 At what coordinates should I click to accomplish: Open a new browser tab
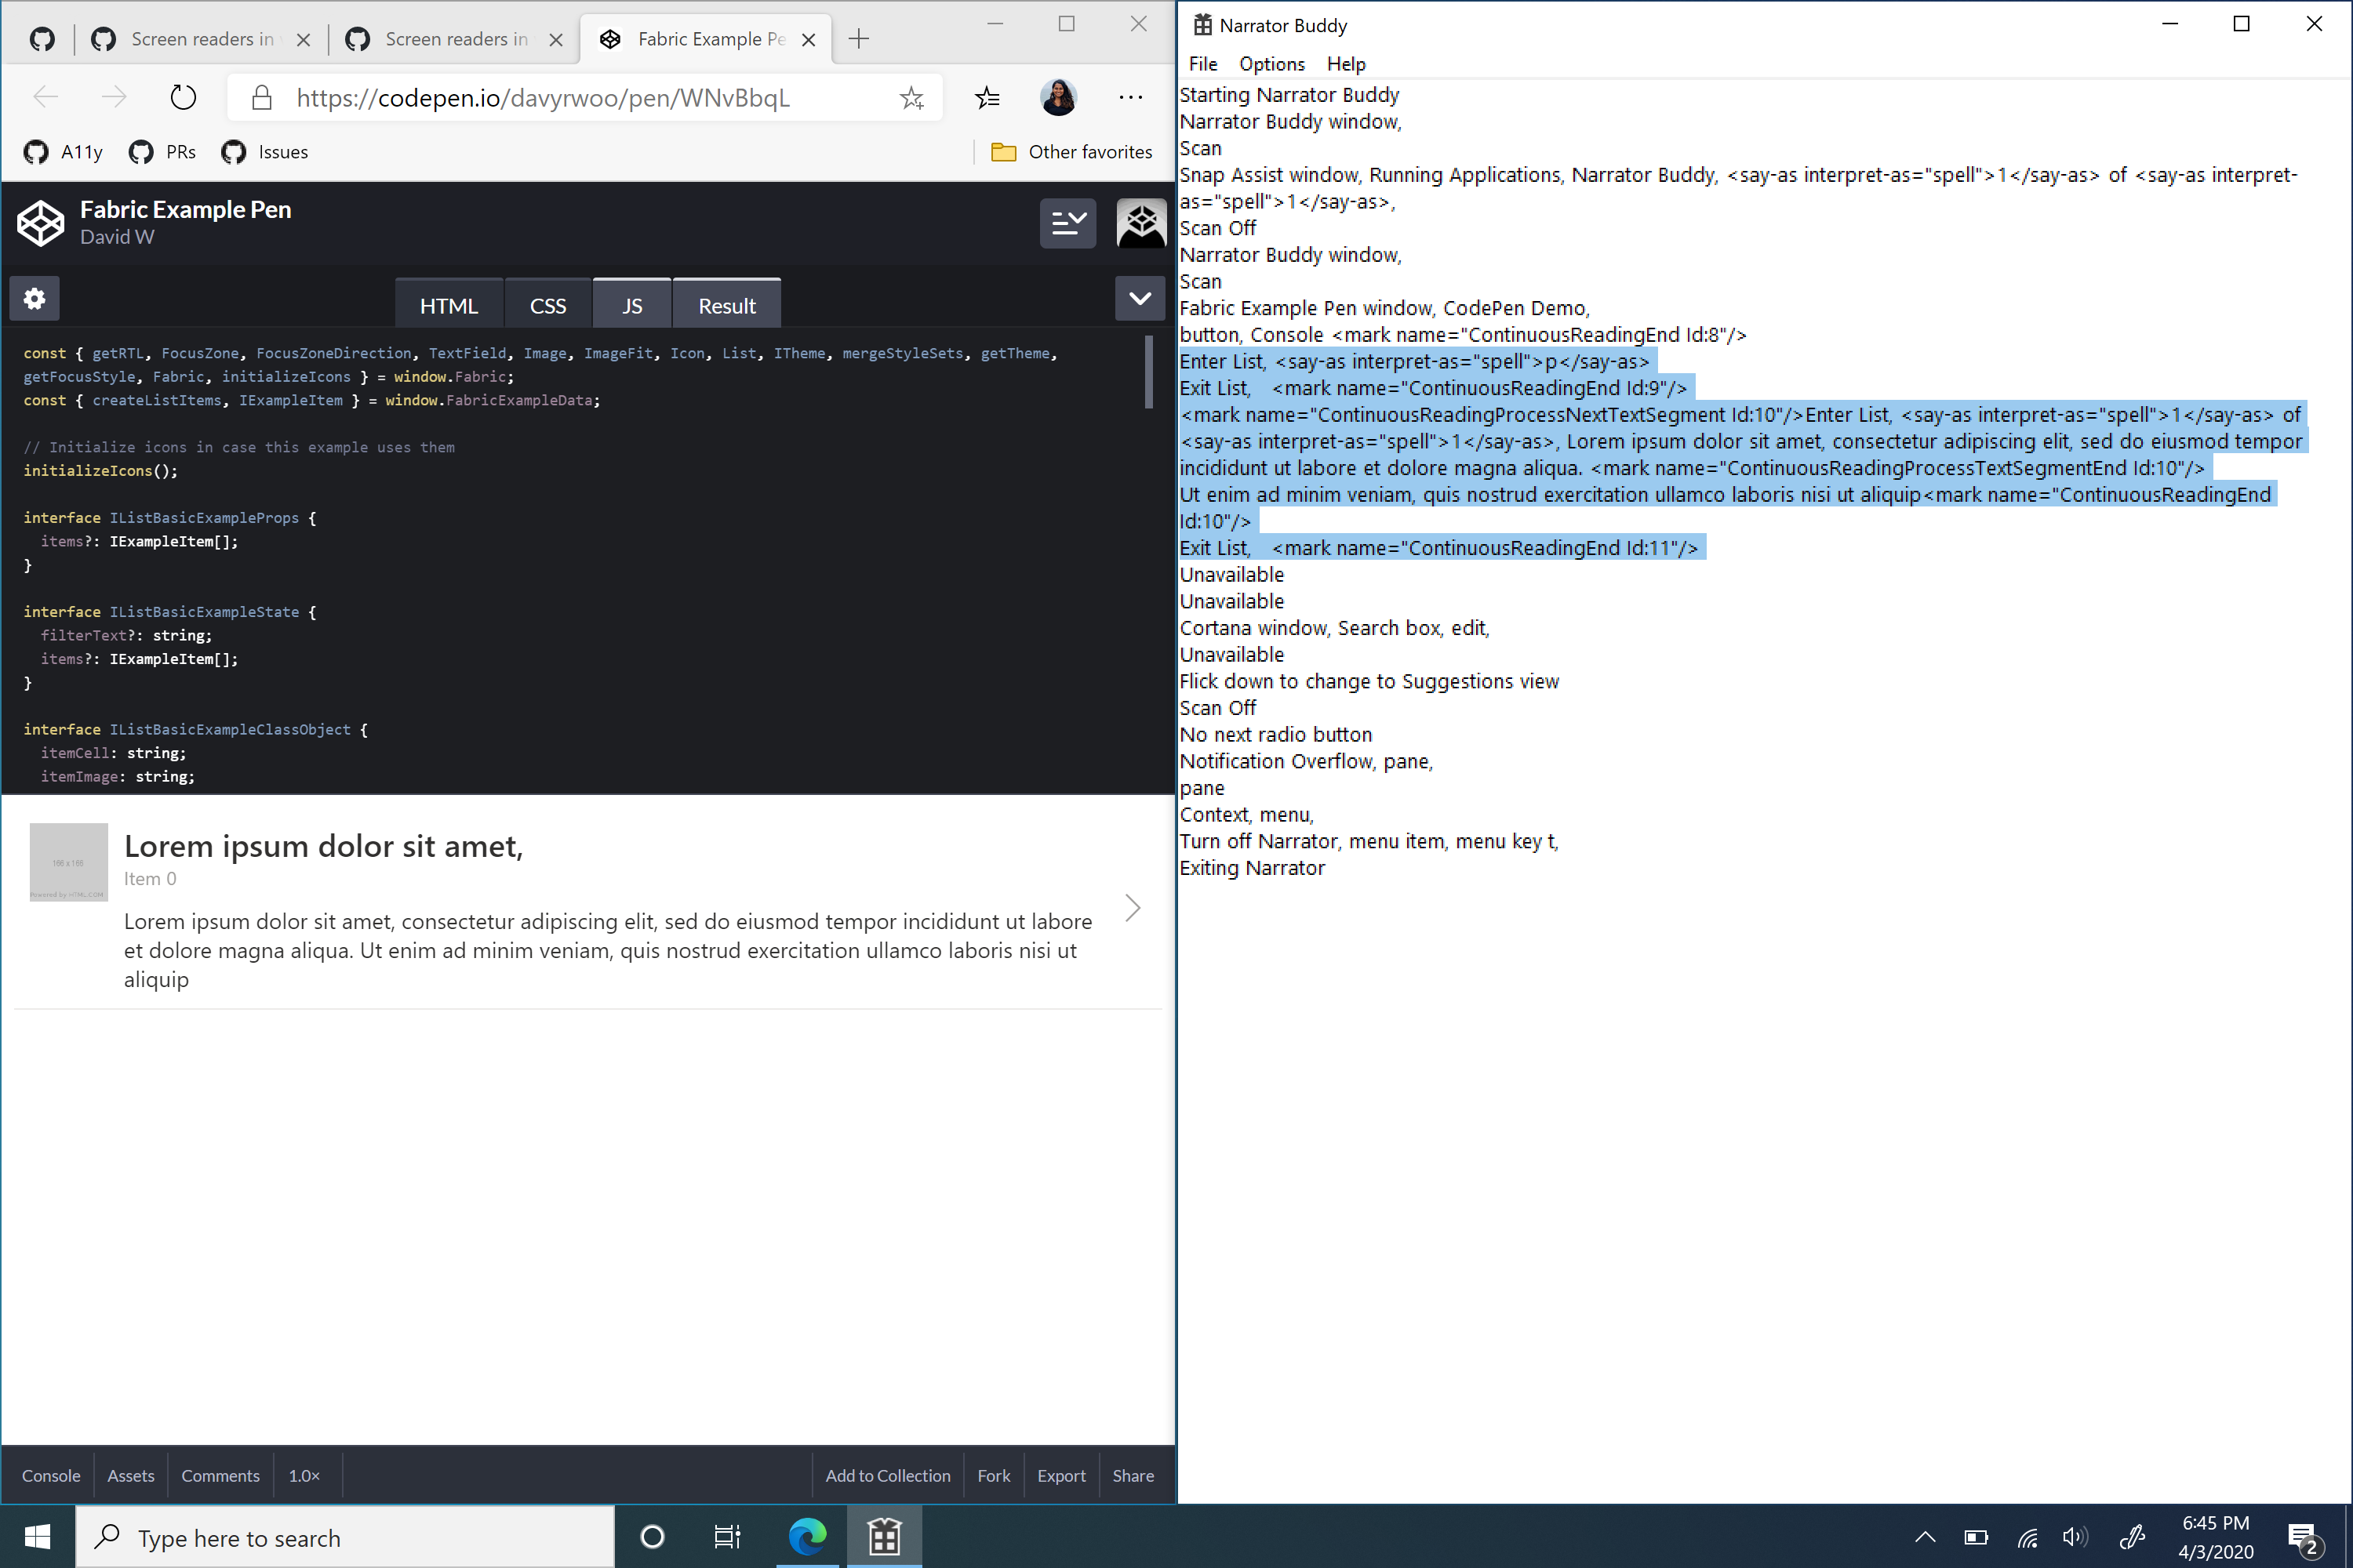pos(858,39)
